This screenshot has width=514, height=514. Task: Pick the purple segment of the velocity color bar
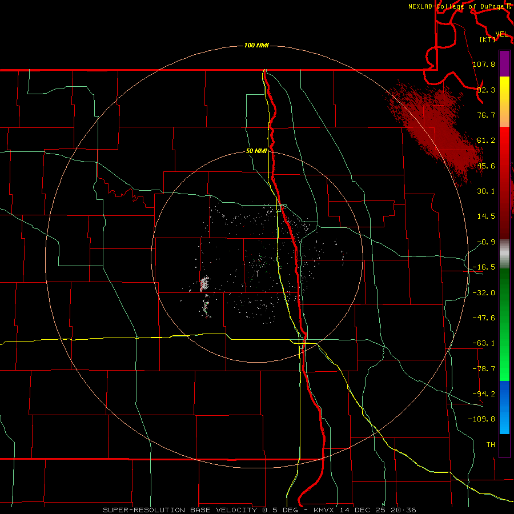click(504, 63)
